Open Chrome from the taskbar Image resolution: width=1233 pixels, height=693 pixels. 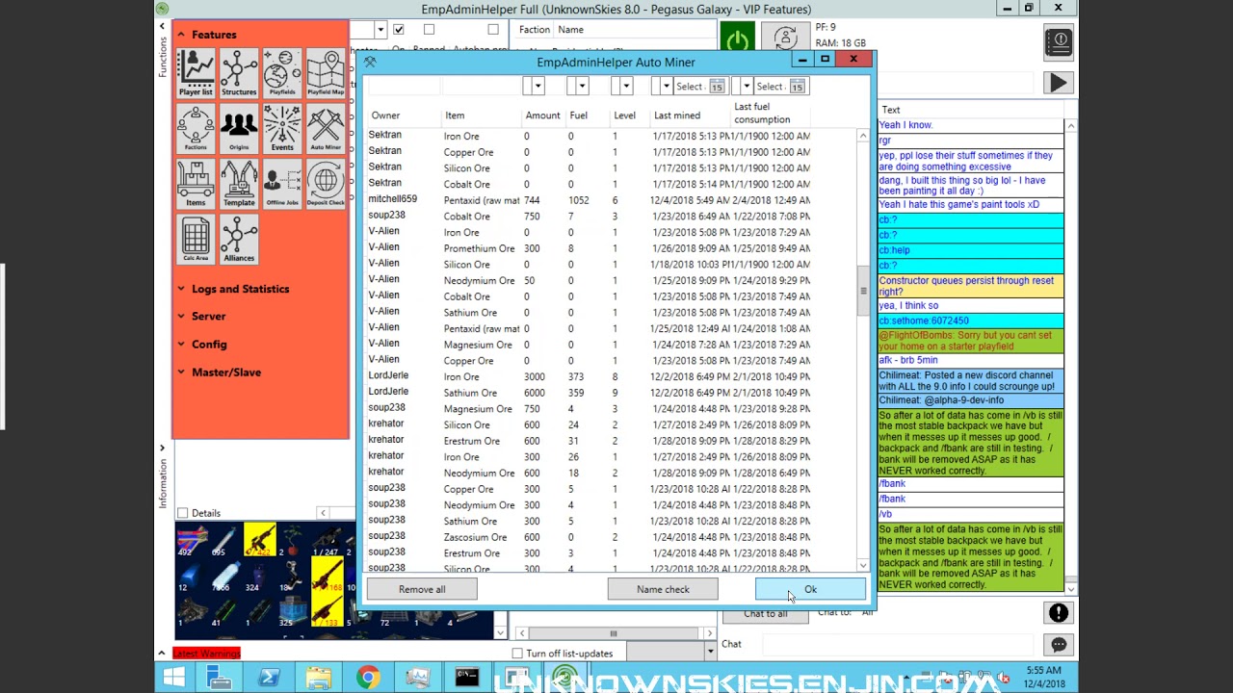click(x=367, y=678)
